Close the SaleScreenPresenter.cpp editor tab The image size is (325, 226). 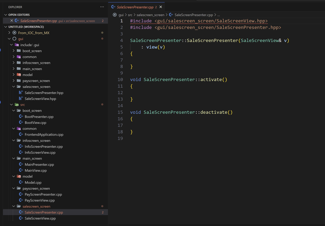tap(161, 7)
